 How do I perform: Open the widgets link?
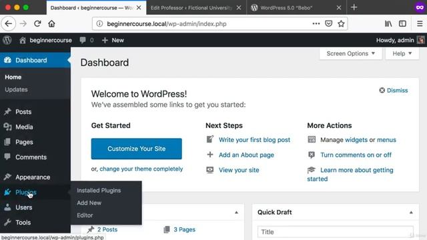[356, 140]
